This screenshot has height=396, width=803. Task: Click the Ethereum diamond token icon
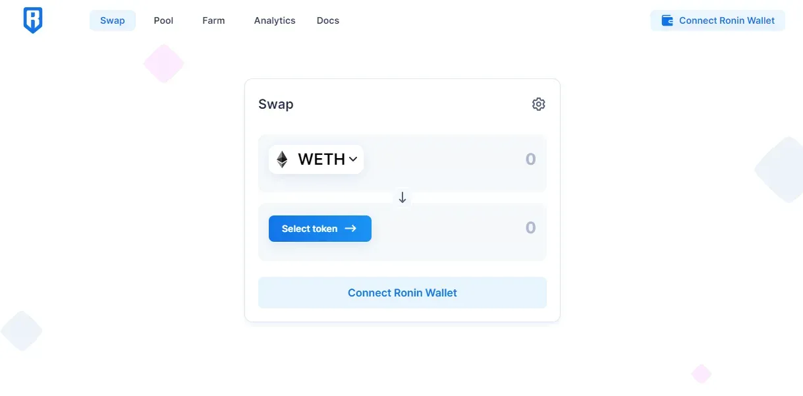282,159
